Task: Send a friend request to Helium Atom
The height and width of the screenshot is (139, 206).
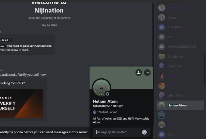Action: click(x=139, y=73)
